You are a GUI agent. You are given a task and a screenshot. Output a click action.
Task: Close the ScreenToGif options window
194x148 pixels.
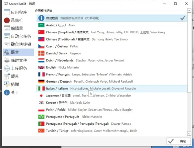click(x=187, y=4)
